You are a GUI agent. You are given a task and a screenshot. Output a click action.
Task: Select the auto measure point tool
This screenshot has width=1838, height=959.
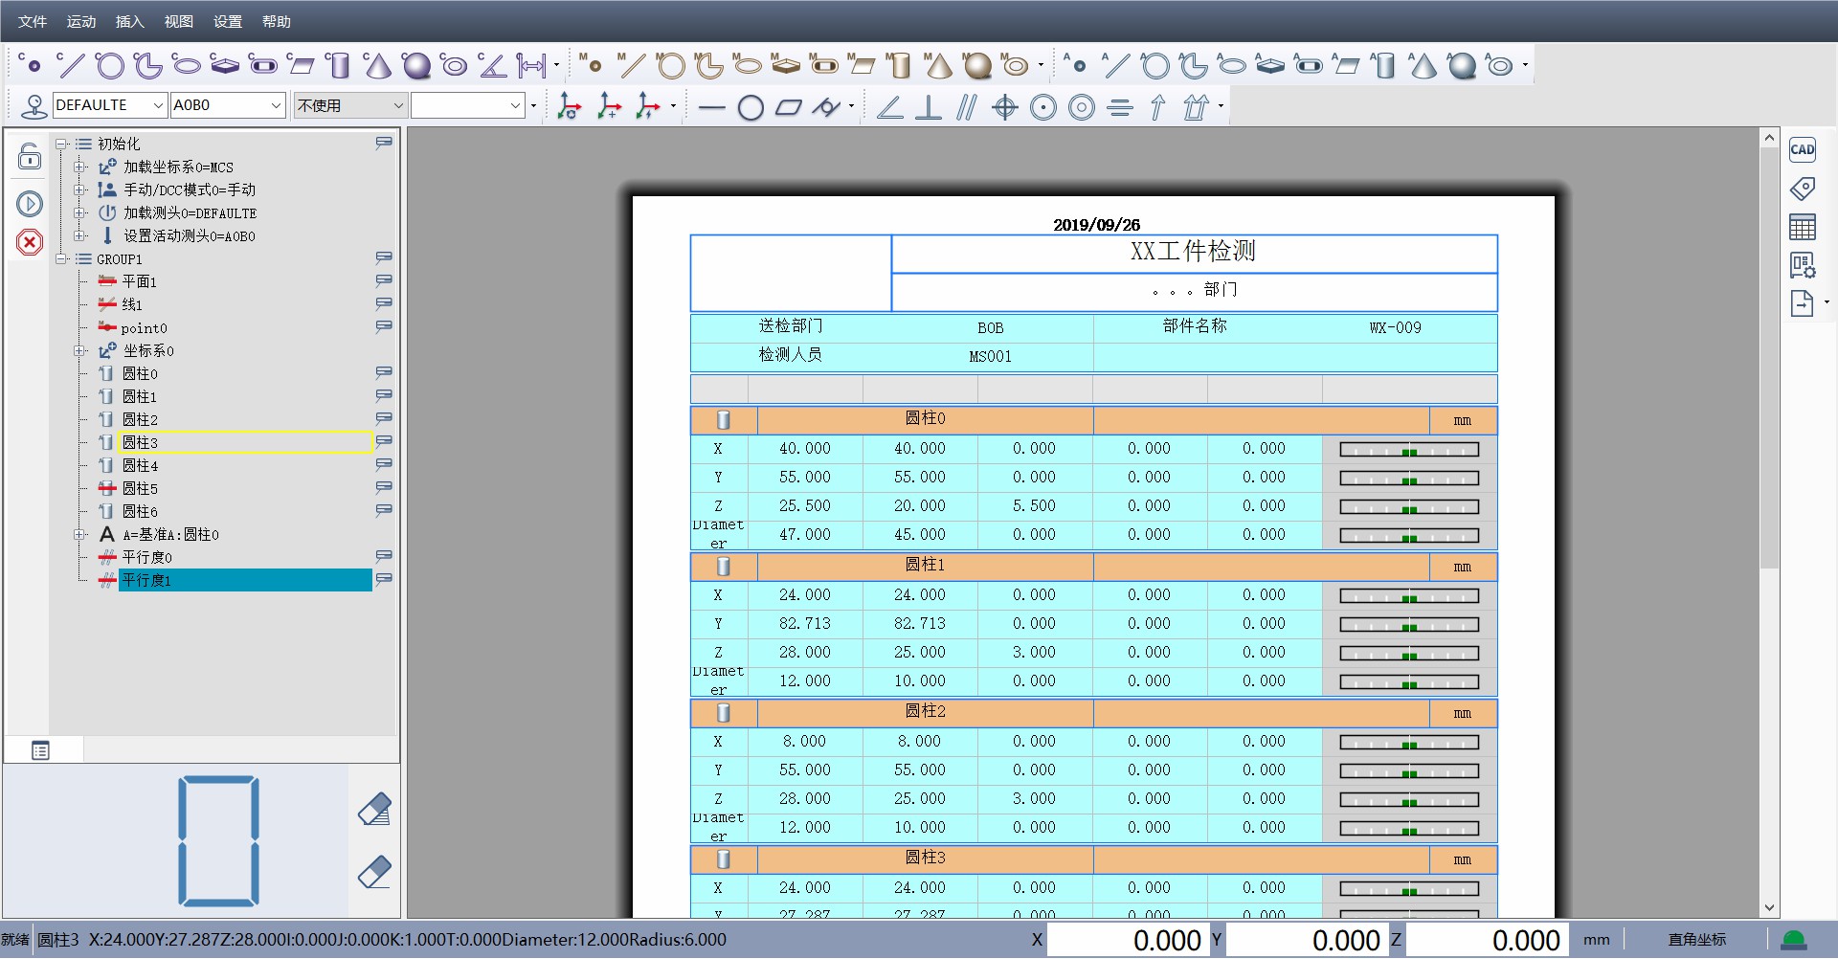pyautogui.click(x=1077, y=65)
